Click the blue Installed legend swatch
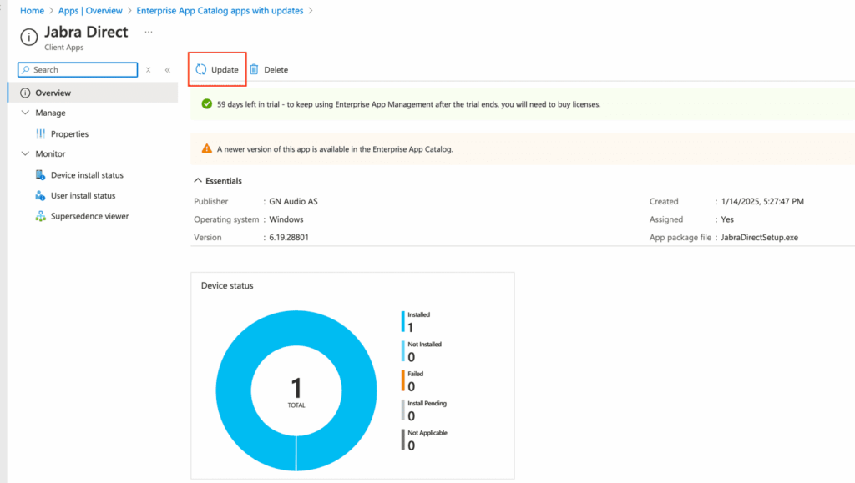Screen dimensions: 855x483 point(402,321)
